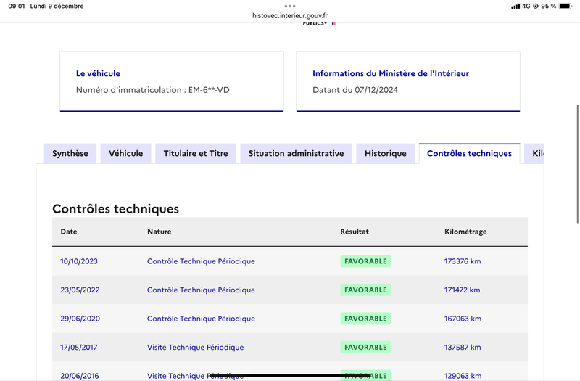
Task: Click the 129063 km mileage value
Action: click(463, 376)
